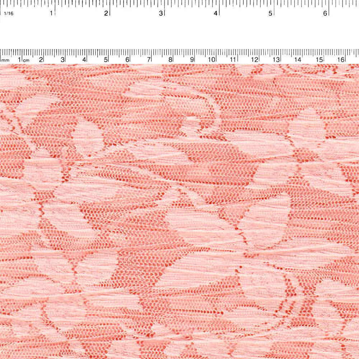The height and width of the screenshot is (359, 359).
Task: Click the number 6 on the centimeter ruler
Action: [x=127, y=60]
